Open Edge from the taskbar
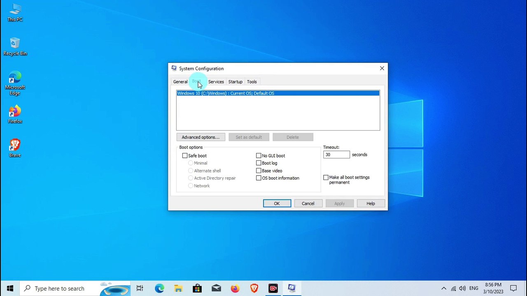The image size is (527, 296). point(159,288)
